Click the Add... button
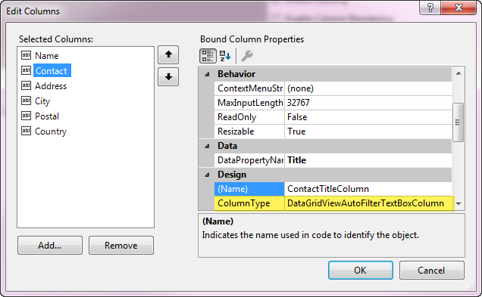482x297 pixels. [x=50, y=245]
